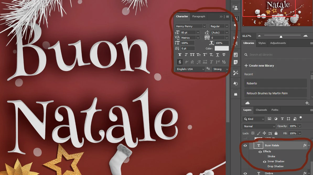
Task: Toggle OpenType Fractions (½) button
Action: pos(224,62)
